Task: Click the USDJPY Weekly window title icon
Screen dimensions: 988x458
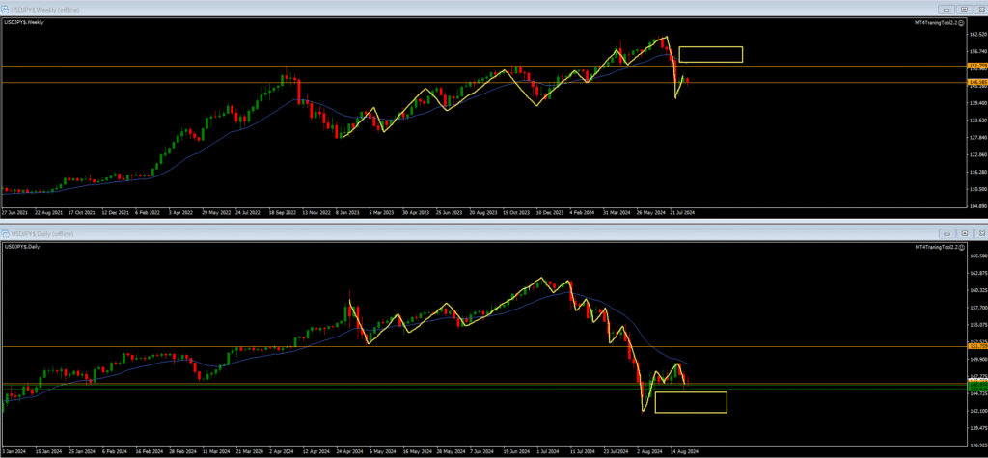Action: (6, 10)
